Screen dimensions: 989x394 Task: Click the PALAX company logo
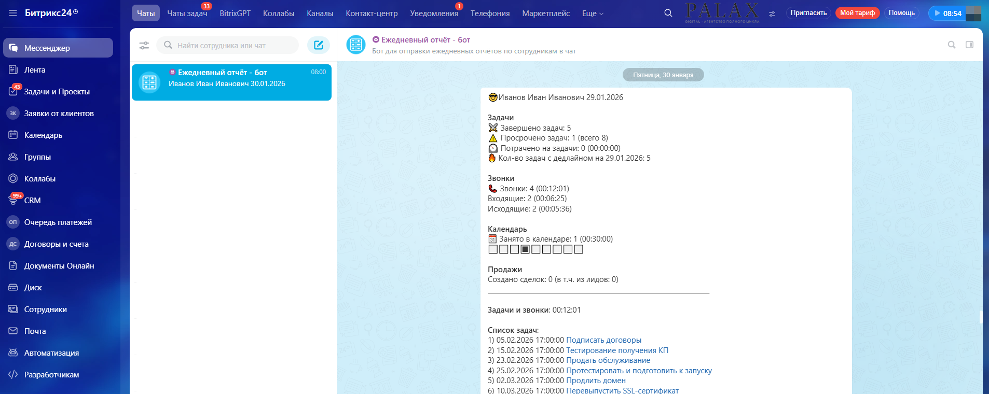click(x=722, y=13)
